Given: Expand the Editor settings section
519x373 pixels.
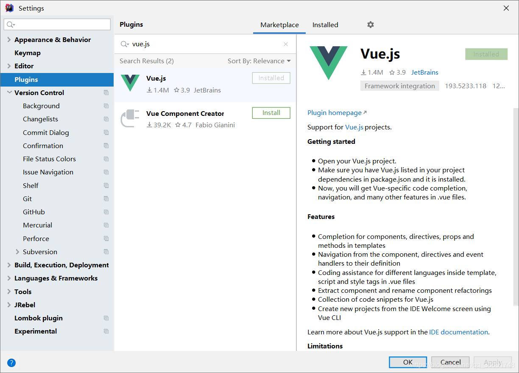Looking at the screenshot, I should click(9, 66).
